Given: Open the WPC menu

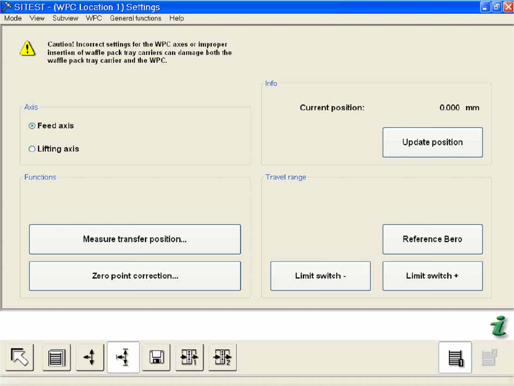Looking at the screenshot, I should click(x=94, y=18).
